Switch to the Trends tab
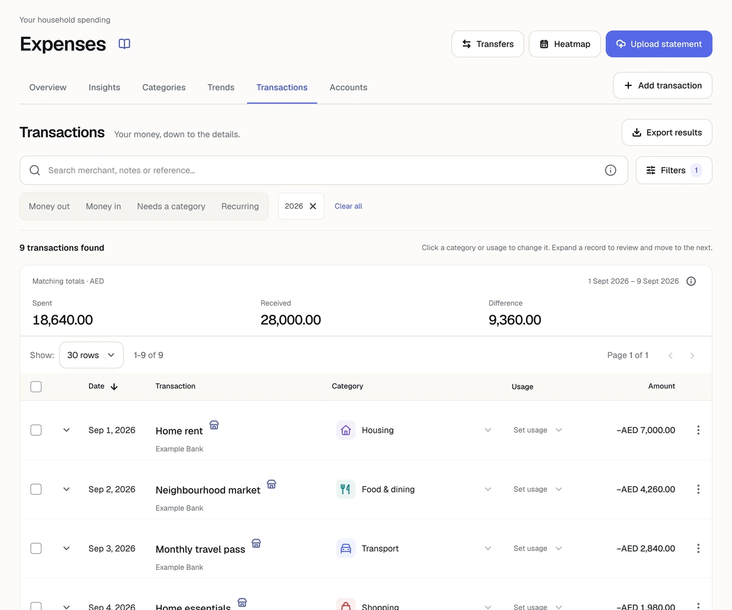 [x=221, y=87]
